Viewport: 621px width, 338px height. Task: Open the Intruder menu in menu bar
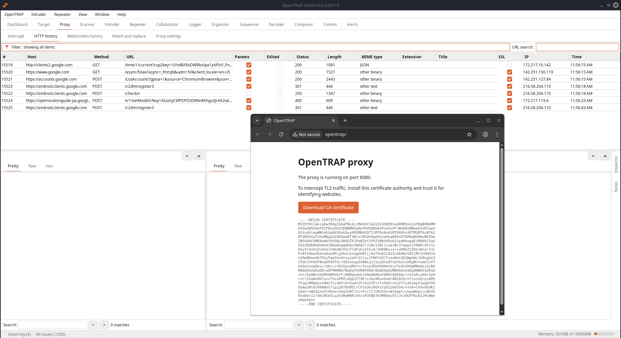tap(39, 14)
